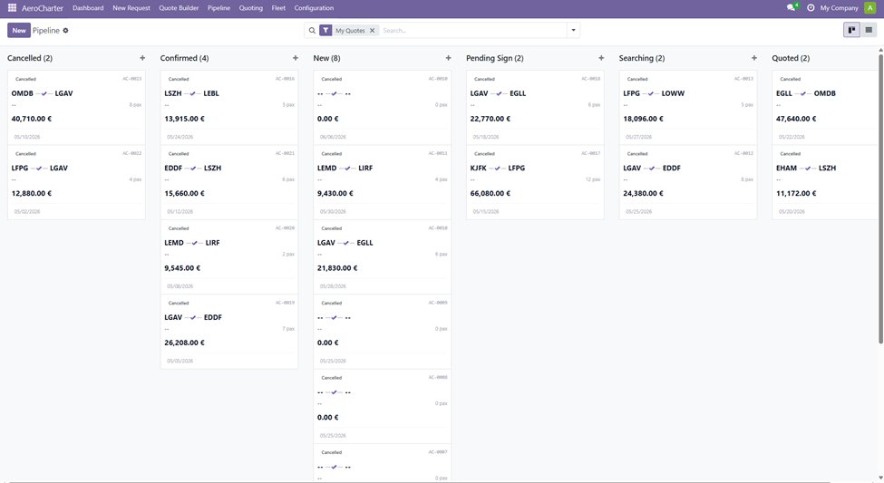Click the Pending Sign (2) column header

[x=495, y=58]
